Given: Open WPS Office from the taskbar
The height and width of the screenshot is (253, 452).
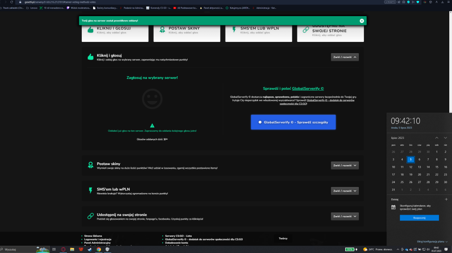Looking at the screenshot, I should coord(81,249).
